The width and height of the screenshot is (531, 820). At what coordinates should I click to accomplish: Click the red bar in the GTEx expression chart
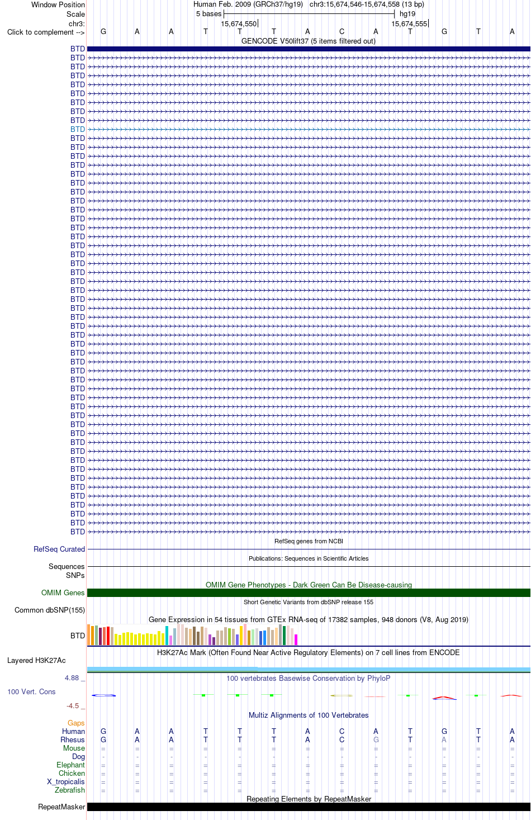(108, 636)
